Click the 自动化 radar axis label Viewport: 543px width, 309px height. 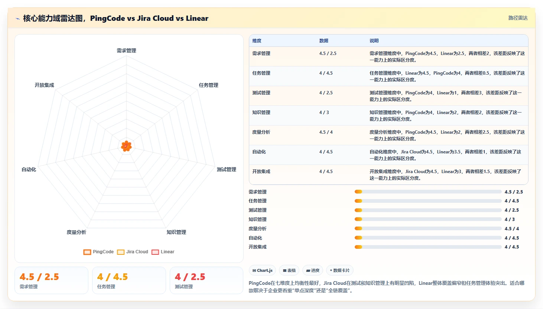point(29,169)
